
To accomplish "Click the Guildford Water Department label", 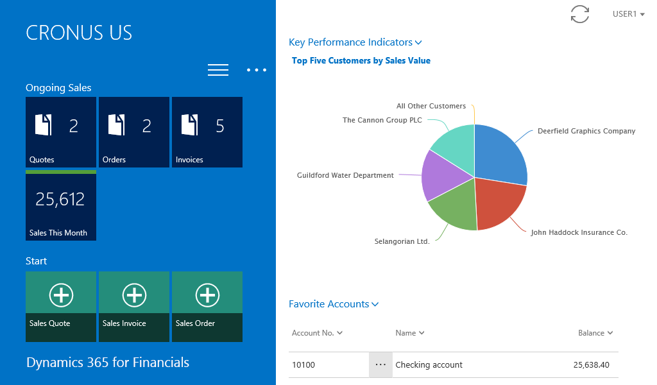I will click(345, 175).
